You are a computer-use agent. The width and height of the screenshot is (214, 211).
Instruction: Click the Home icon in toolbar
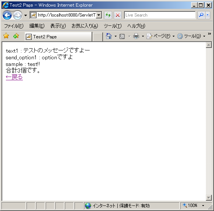click(x=109, y=36)
